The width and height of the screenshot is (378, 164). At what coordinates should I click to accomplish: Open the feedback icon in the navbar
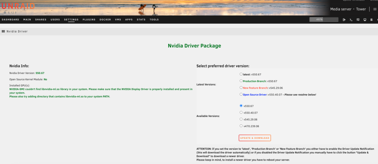[358, 20]
